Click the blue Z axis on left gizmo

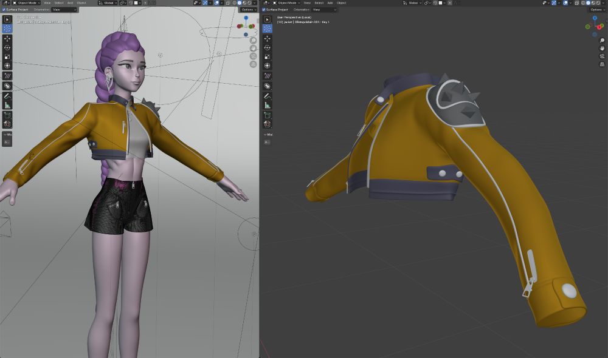pyautogui.click(x=246, y=18)
